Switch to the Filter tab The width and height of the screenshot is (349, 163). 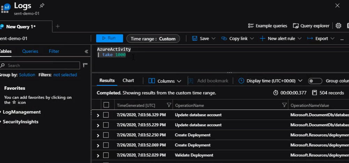(x=54, y=51)
